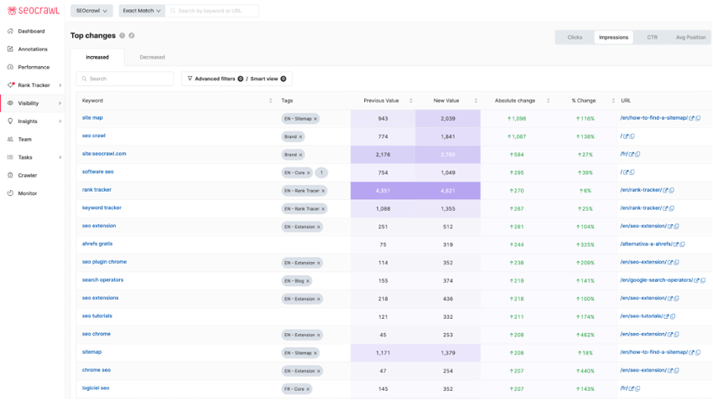Image resolution: width=713 pixels, height=400 pixels.
Task: Focus the keyword or URL search box
Action: coord(212,11)
